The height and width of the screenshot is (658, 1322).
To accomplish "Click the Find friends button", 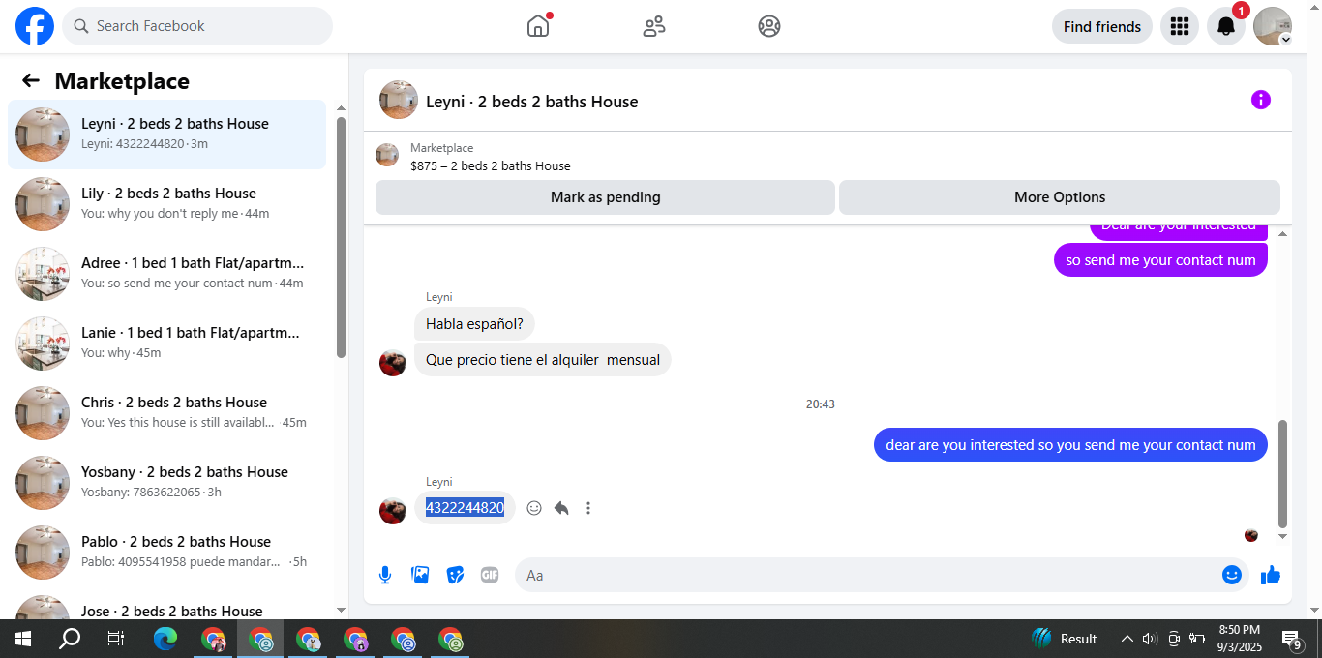I will [1101, 26].
